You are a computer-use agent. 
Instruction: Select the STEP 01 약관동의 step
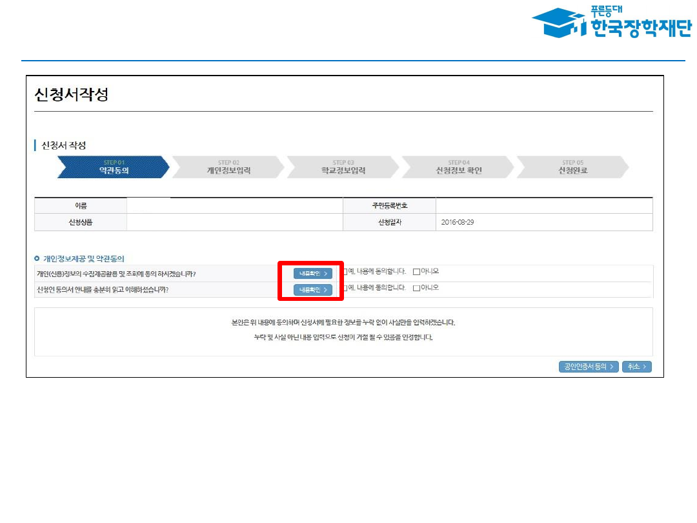pos(113,167)
